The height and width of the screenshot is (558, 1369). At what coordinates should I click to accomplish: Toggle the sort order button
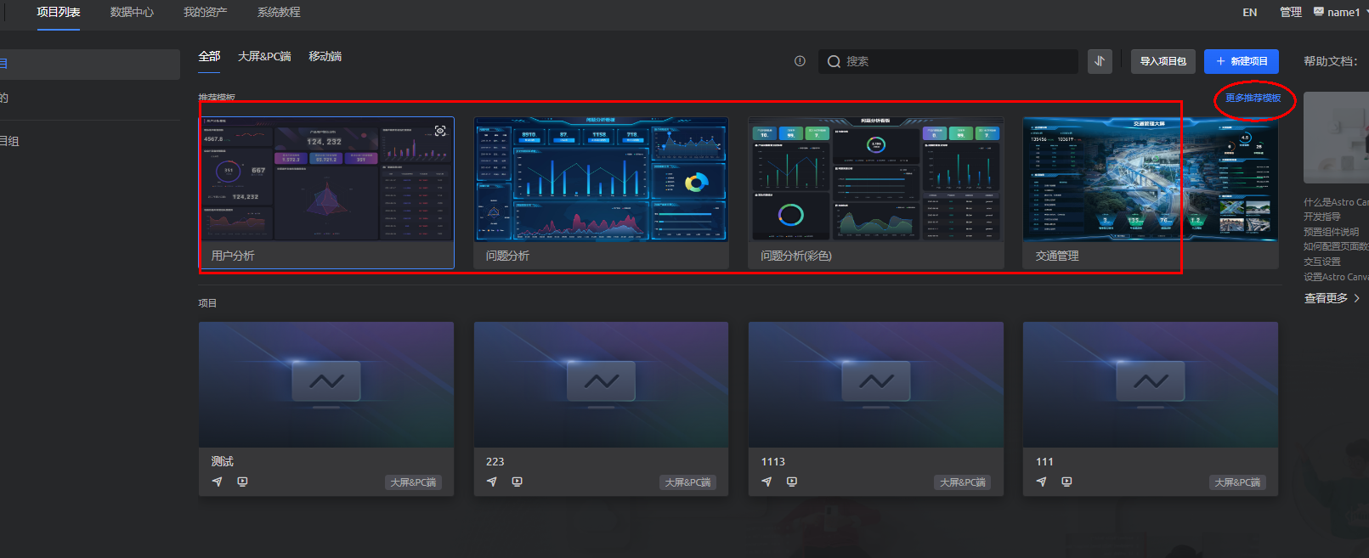coord(1100,61)
